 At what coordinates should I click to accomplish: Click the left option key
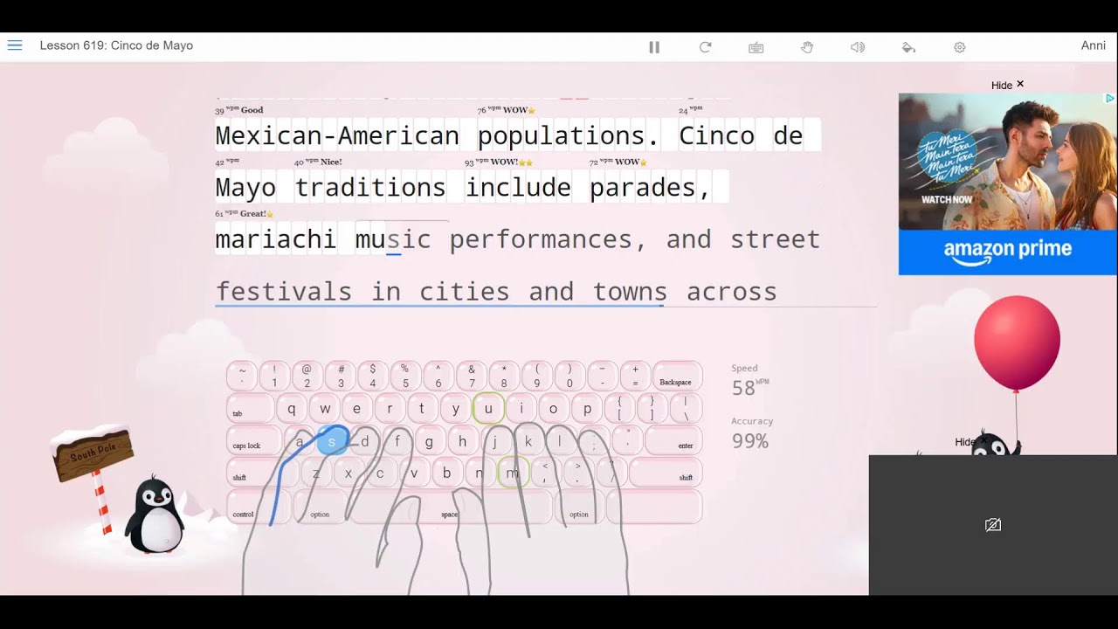(x=320, y=507)
